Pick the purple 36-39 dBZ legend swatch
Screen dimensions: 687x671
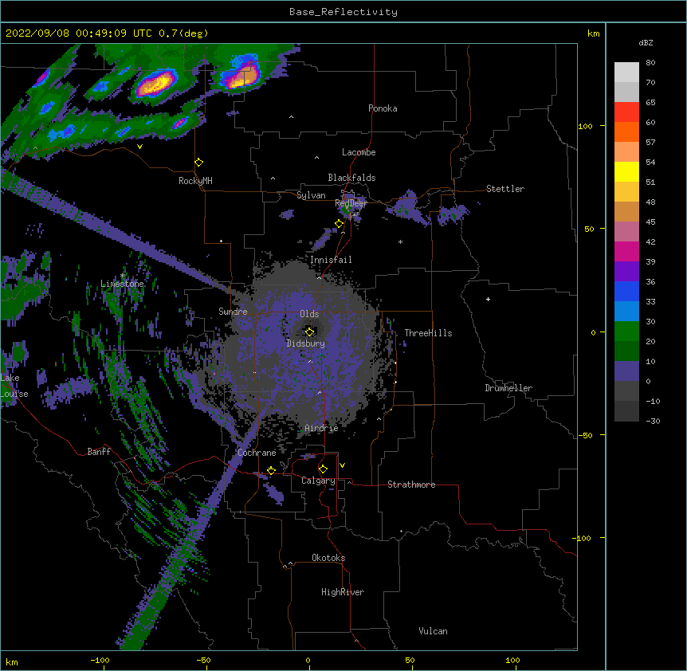pos(626,272)
